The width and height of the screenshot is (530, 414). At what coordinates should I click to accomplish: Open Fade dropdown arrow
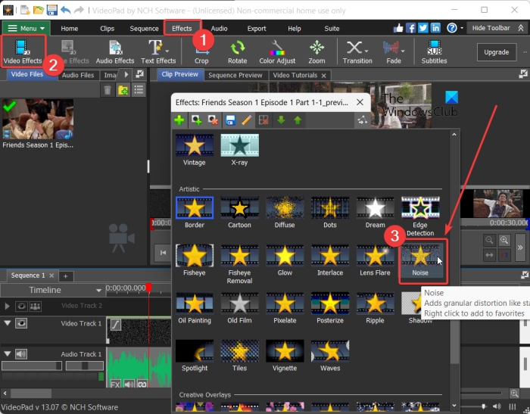click(x=403, y=51)
